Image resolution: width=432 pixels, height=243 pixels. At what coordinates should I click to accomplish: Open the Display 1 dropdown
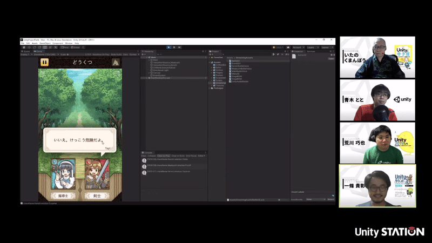(x=26, y=55)
